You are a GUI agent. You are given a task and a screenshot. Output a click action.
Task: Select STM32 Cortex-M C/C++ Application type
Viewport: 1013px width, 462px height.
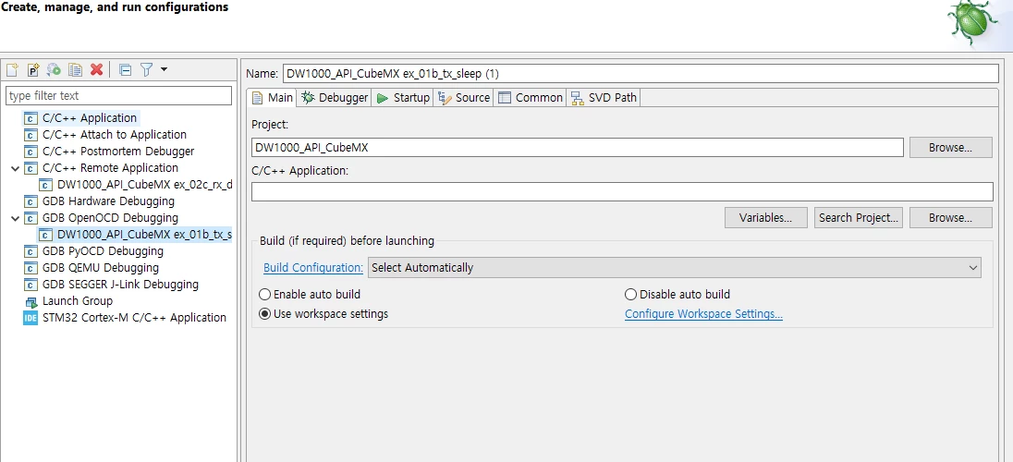pyautogui.click(x=134, y=318)
